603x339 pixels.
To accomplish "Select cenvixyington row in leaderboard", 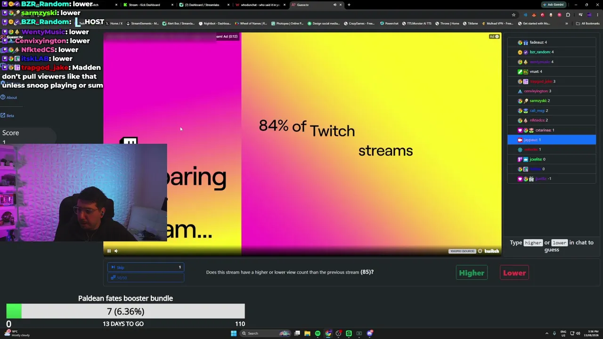I will coord(552,91).
